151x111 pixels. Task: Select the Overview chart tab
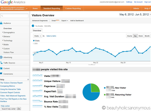37,31
